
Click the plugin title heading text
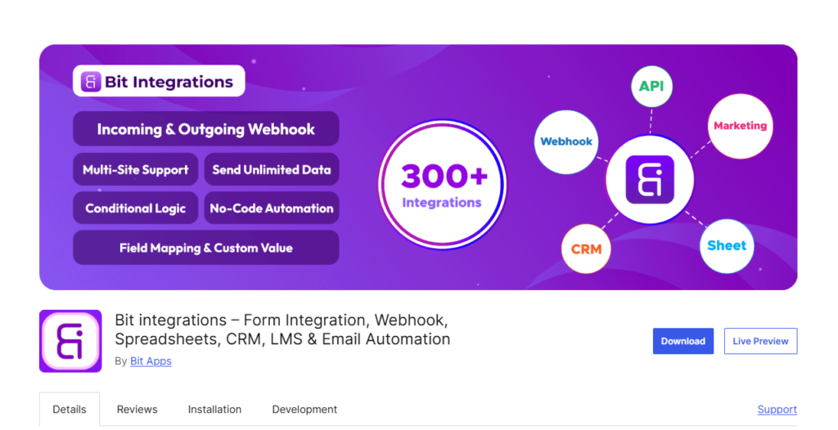tap(282, 329)
